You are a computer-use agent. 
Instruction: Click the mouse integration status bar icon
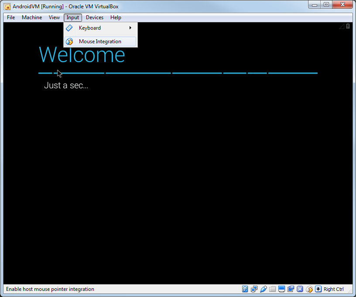tap(309, 289)
